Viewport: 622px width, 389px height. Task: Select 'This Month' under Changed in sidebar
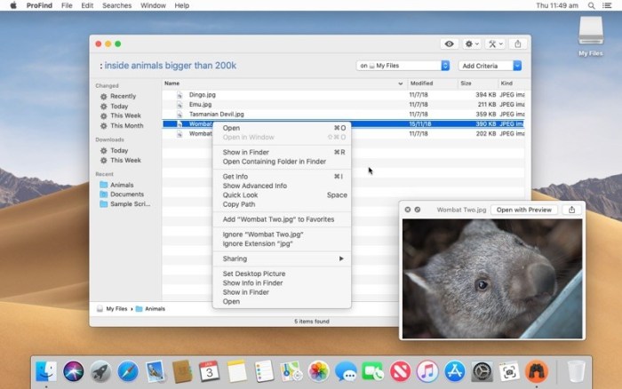click(126, 125)
